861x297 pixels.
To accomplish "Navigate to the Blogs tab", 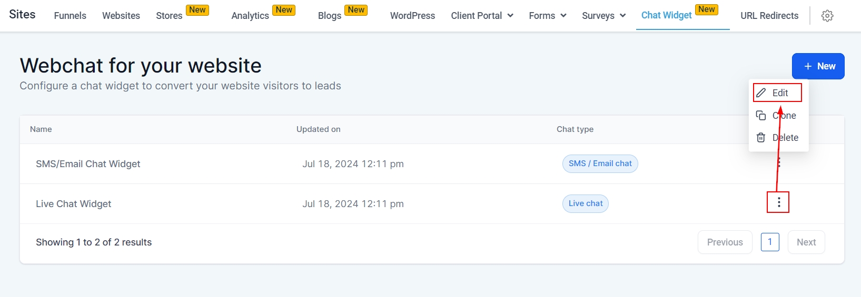I will pyautogui.click(x=330, y=16).
